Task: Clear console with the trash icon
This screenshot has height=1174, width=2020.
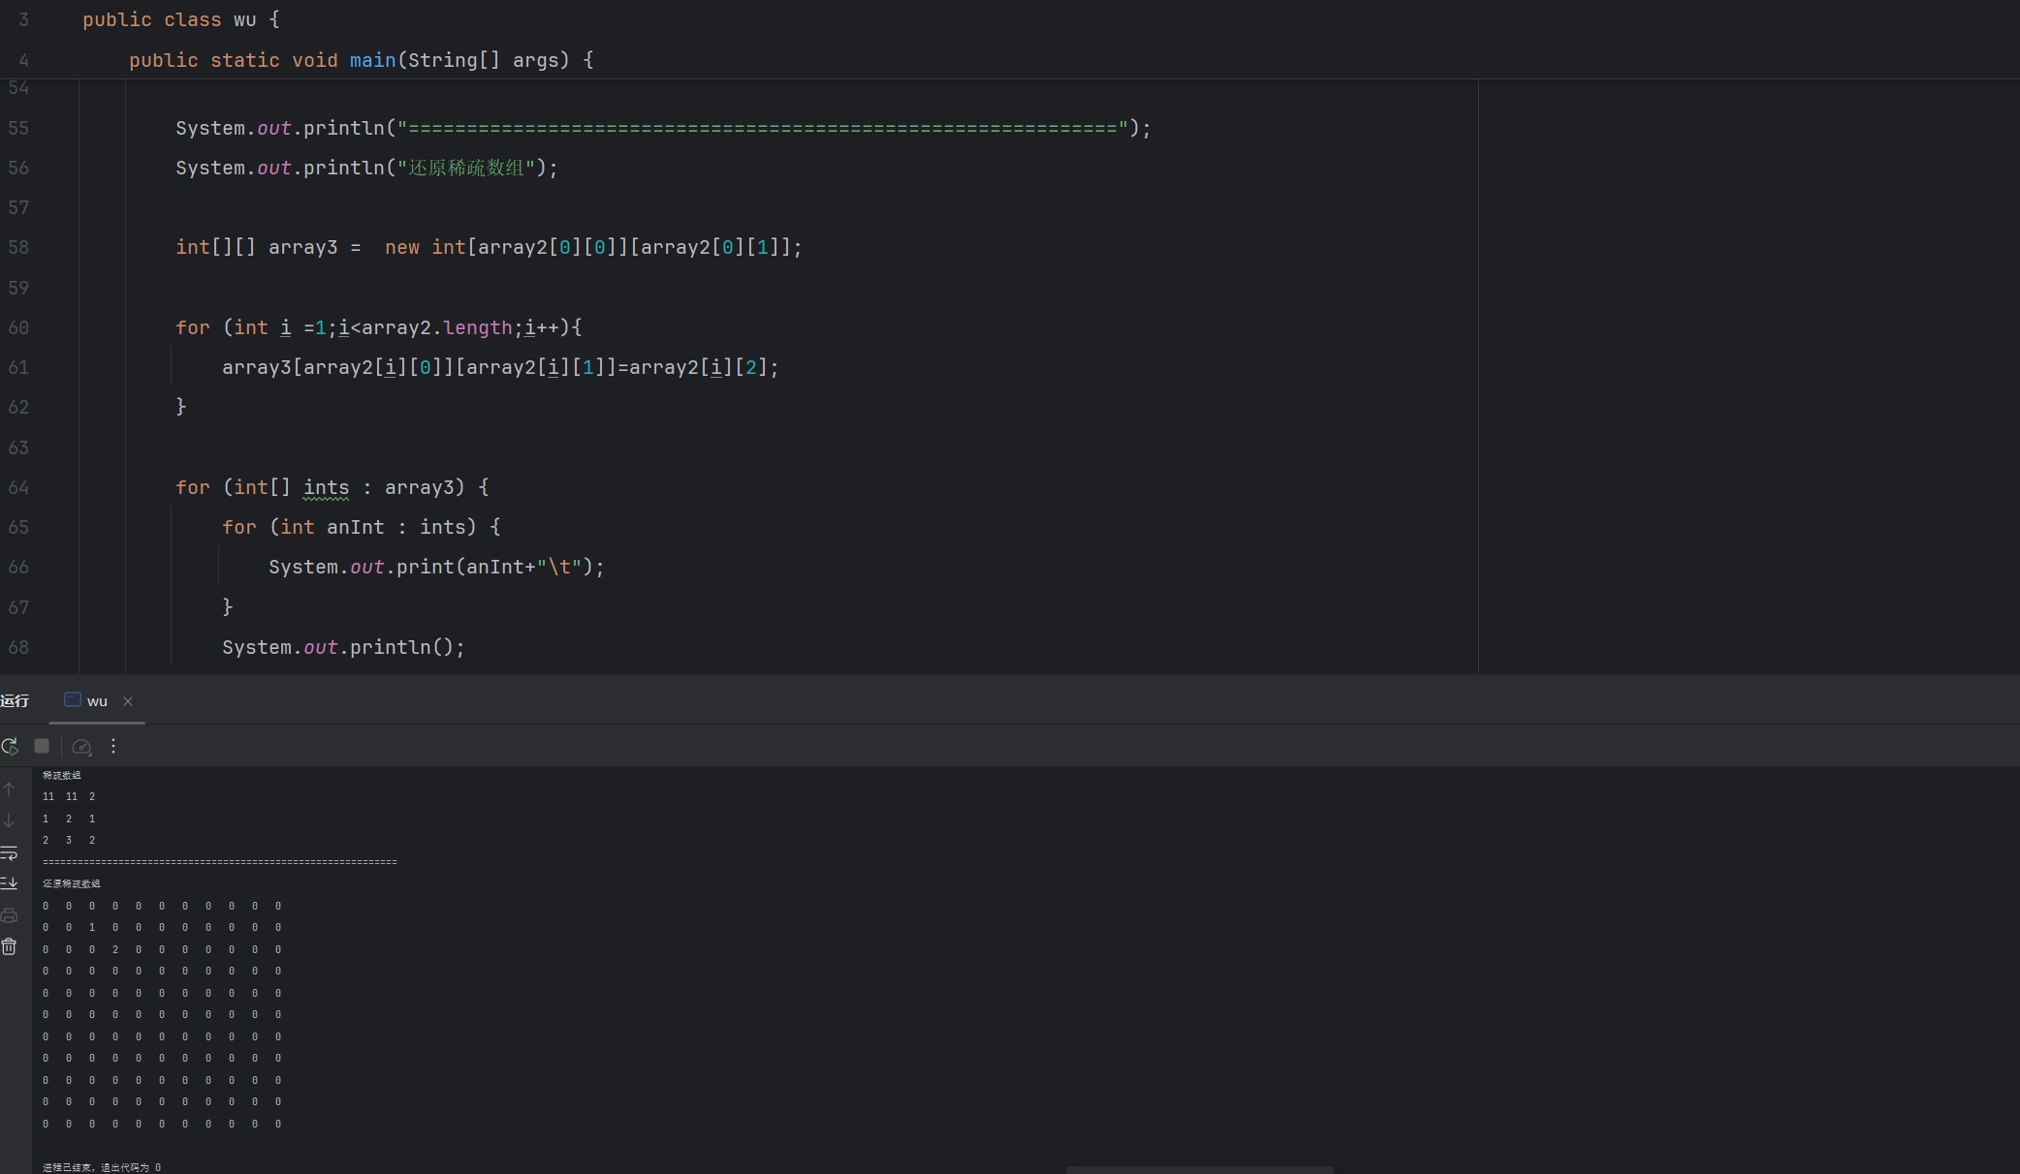Action: [x=9, y=946]
